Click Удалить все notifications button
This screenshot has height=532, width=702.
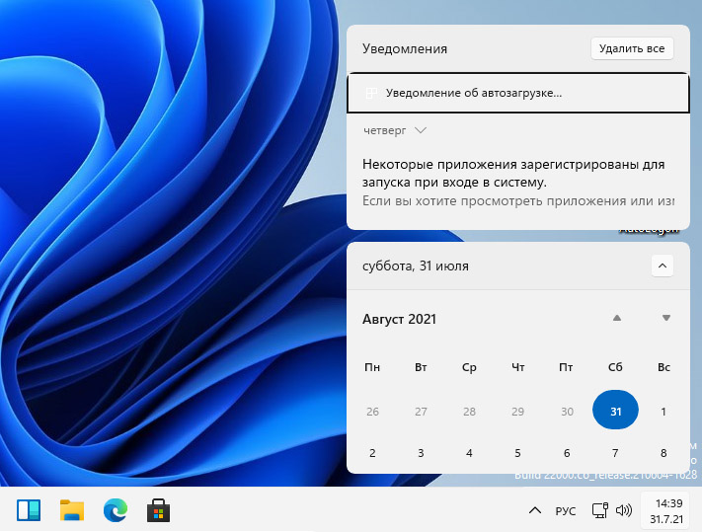[x=632, y=48]
